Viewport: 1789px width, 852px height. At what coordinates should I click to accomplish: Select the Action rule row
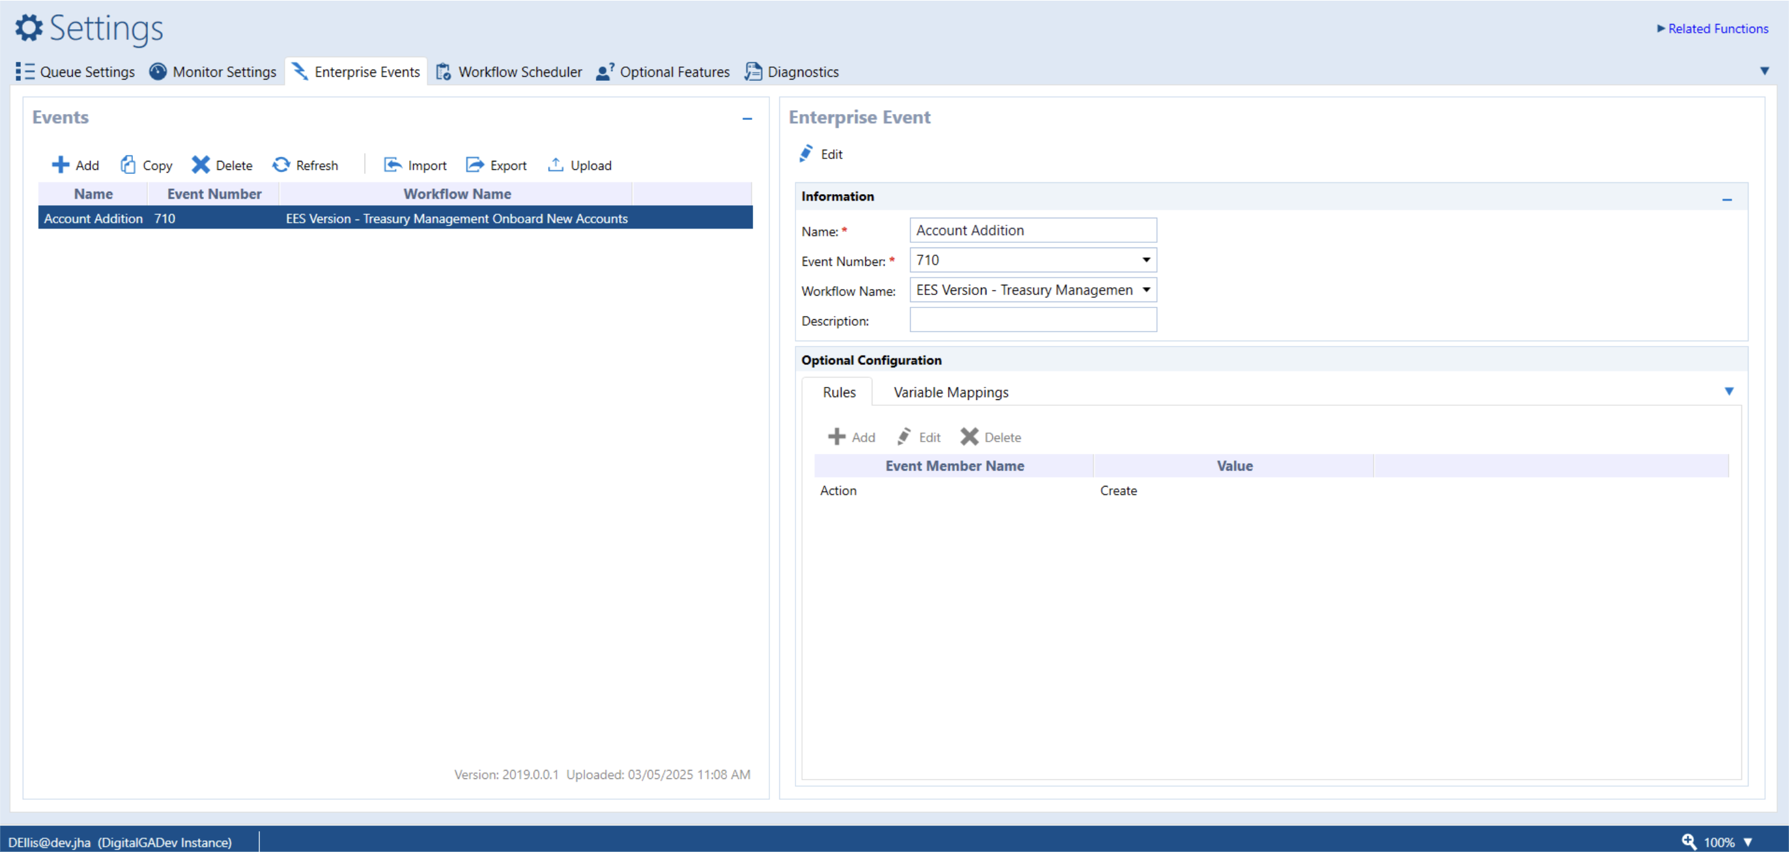click(x=1272, y=490)
